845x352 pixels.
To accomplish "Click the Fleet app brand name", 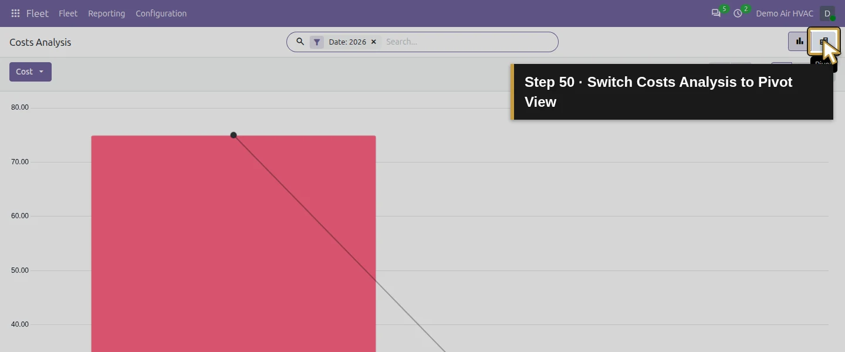I will point(38,13).
